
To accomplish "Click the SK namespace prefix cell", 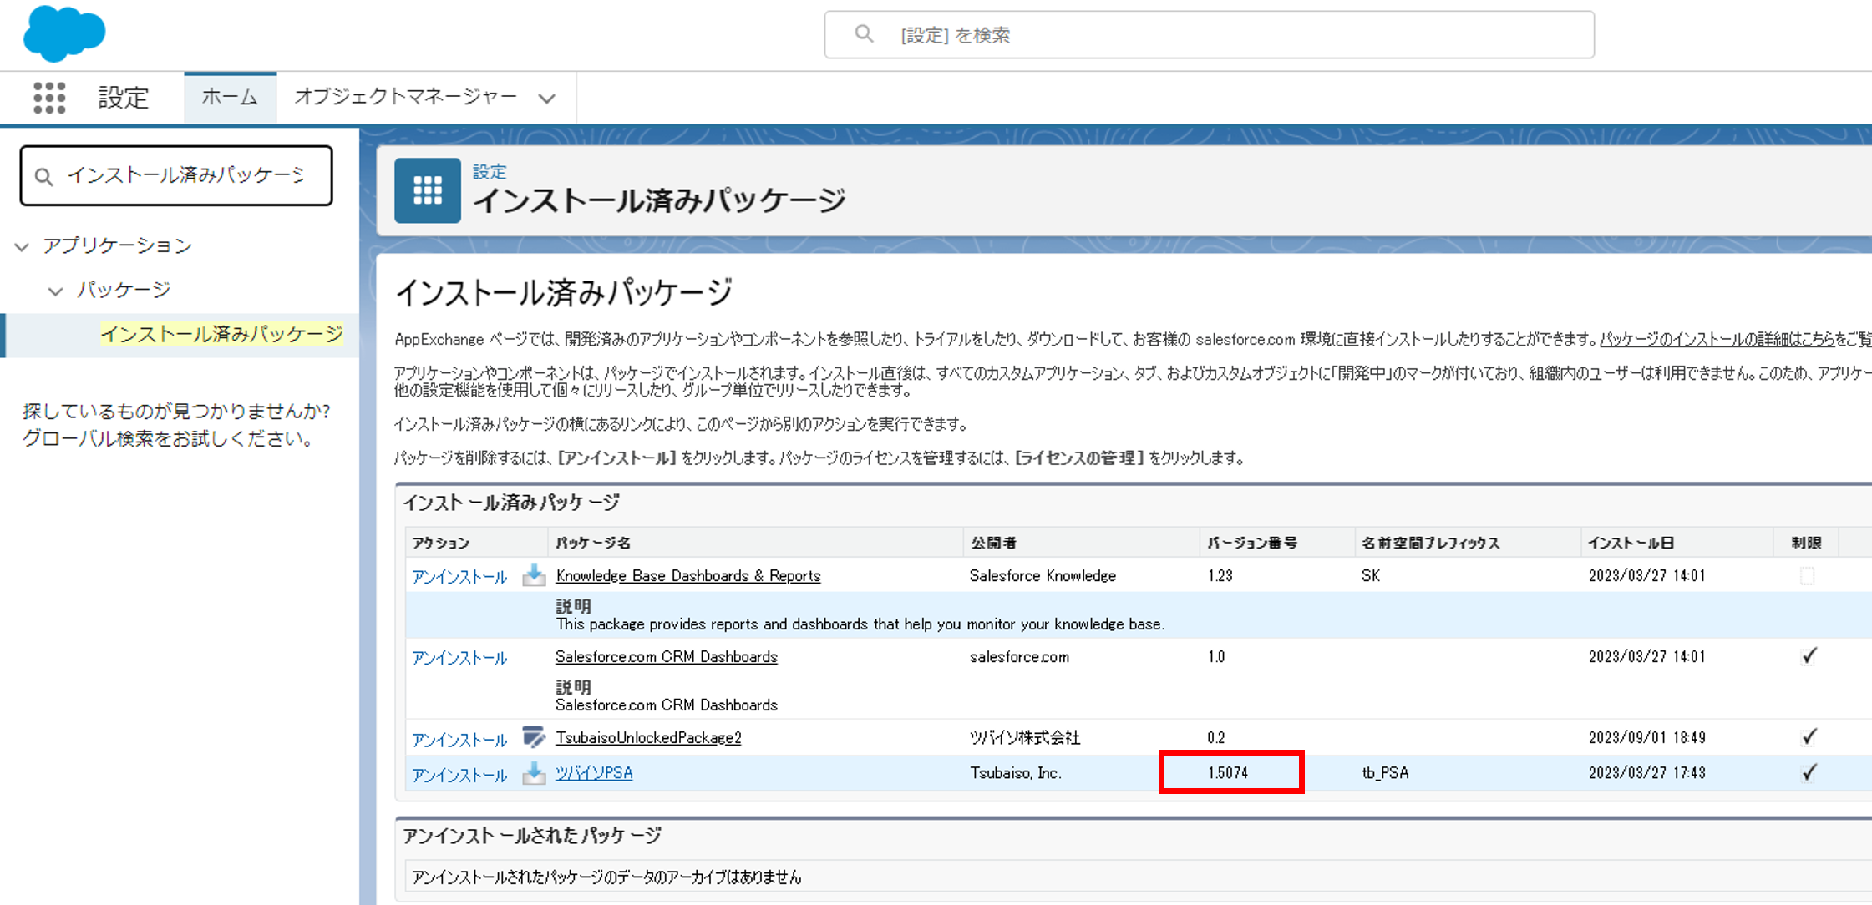I will (x=1371, y=576).
